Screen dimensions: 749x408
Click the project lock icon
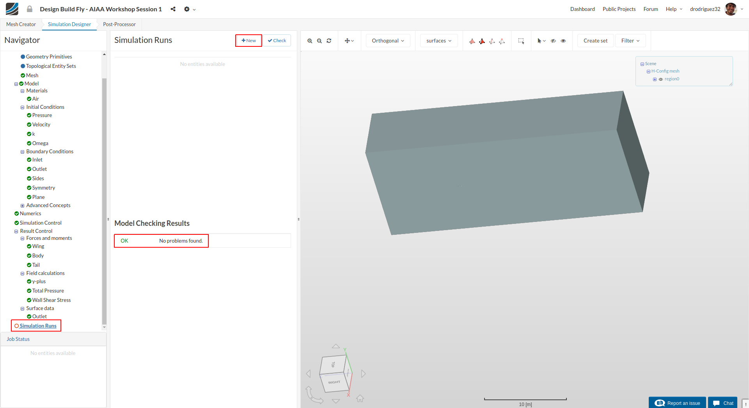coord(30,9)
